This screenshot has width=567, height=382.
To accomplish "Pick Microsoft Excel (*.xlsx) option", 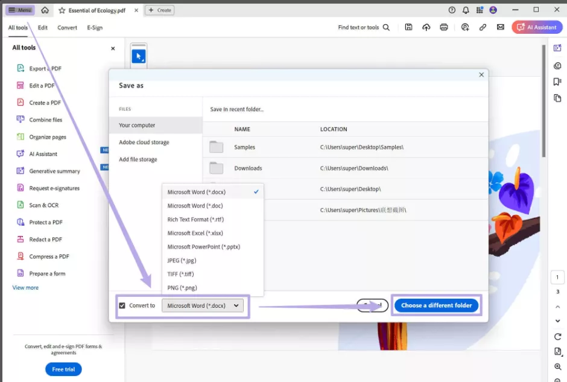I will (213, 234).
